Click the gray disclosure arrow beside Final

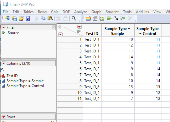click(x=54, y=27)
